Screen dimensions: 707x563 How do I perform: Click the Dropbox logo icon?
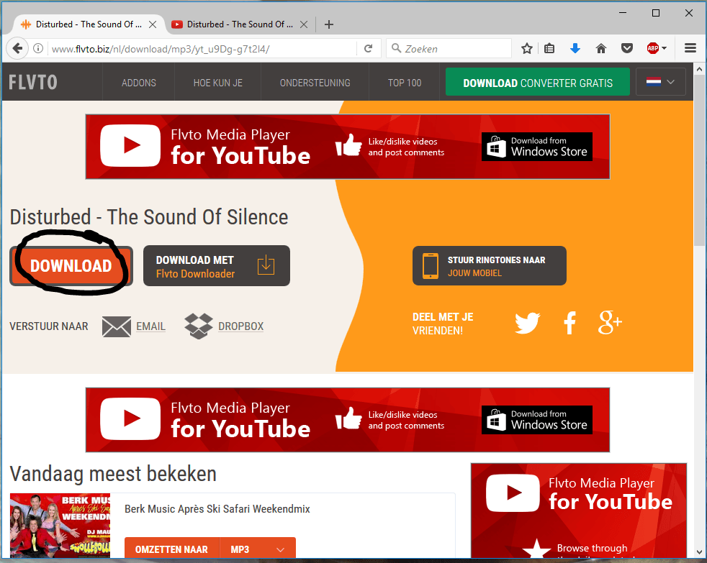pyautogui.click(x=199, y=326)
